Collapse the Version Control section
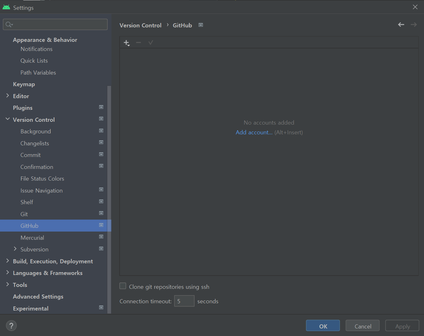The height and width of the screenshot is (336, 424). pyautogui.click(x=8, y=119)
